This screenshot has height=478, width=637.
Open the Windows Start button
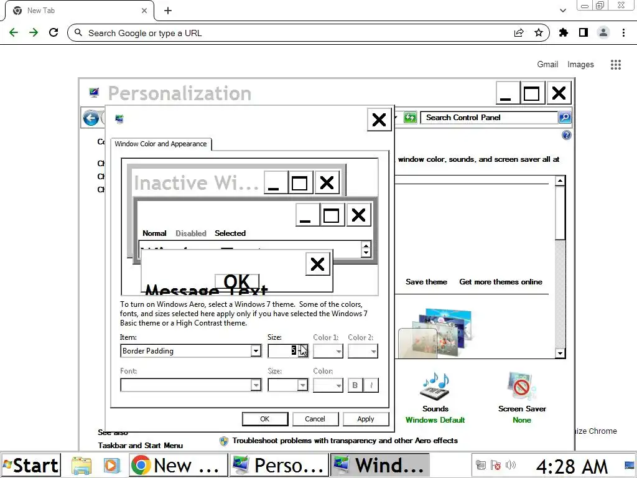[31, 466]
